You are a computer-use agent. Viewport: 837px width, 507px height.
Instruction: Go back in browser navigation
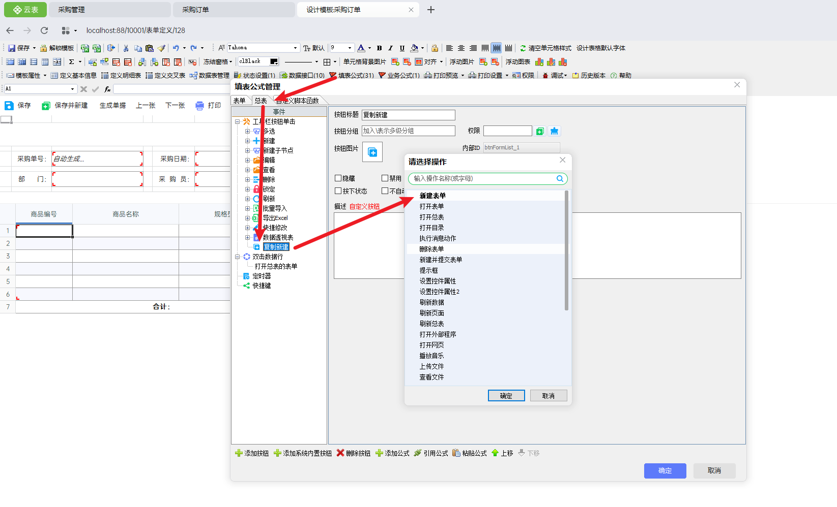click(x=10, y=30)
